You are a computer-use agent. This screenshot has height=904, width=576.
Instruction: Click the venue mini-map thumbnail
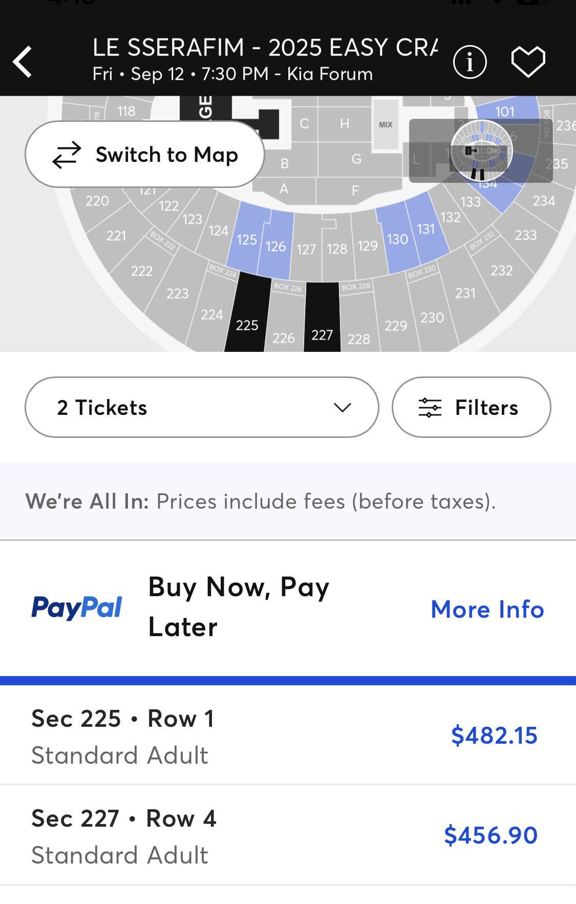pos(480,151)
